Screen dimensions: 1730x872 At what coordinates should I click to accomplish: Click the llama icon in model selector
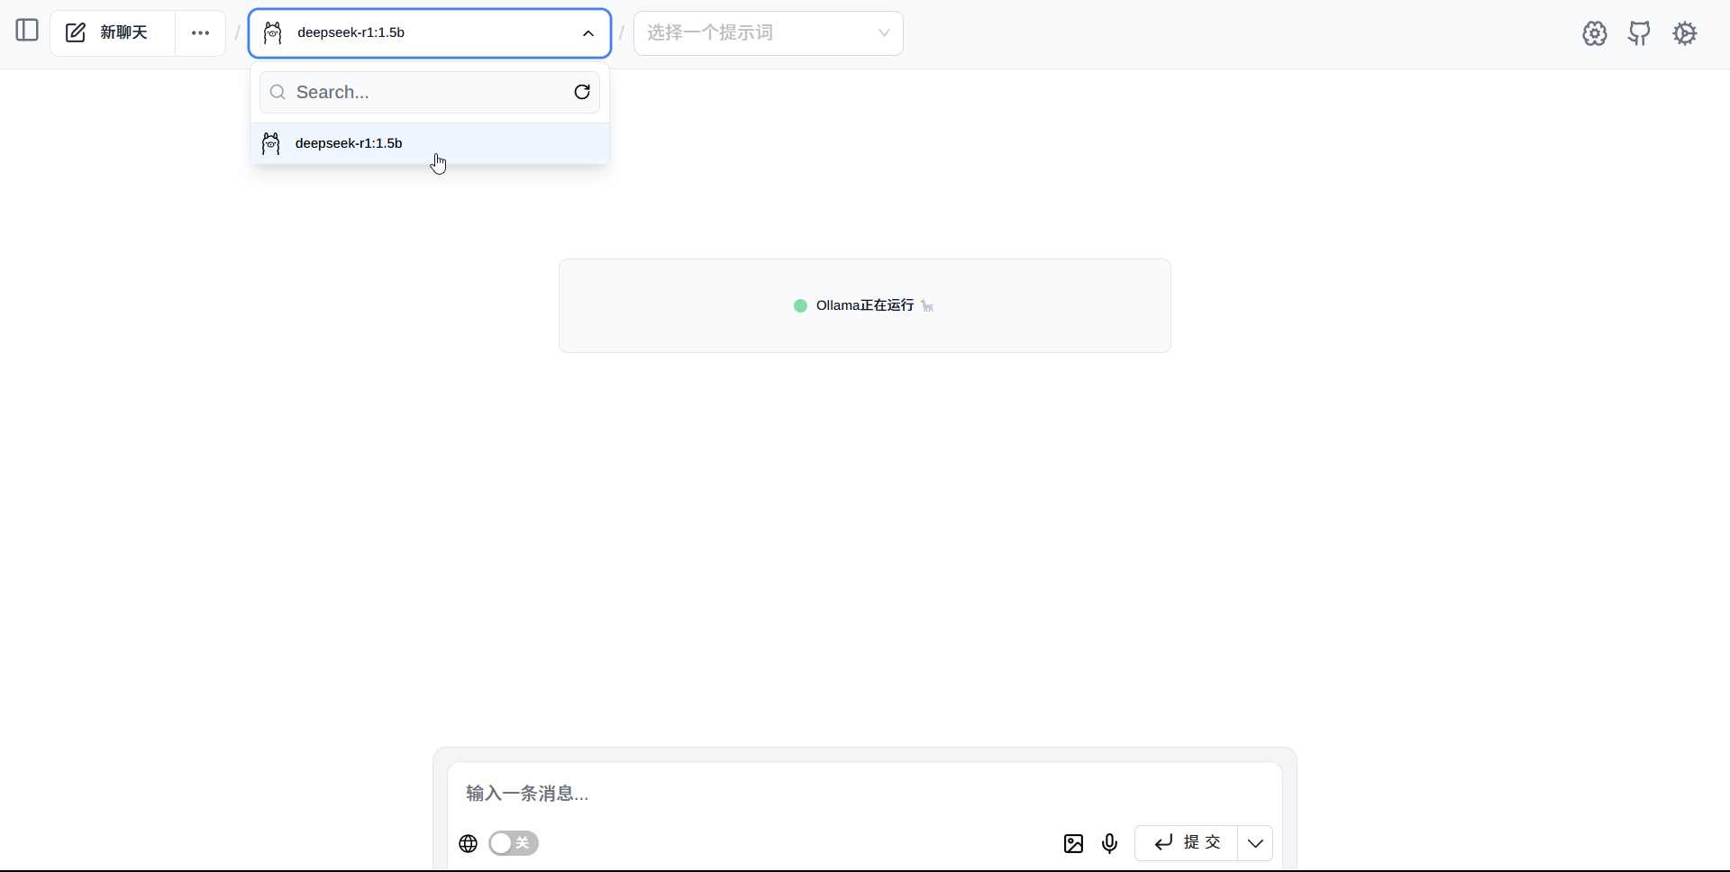(x=273, y=33)
